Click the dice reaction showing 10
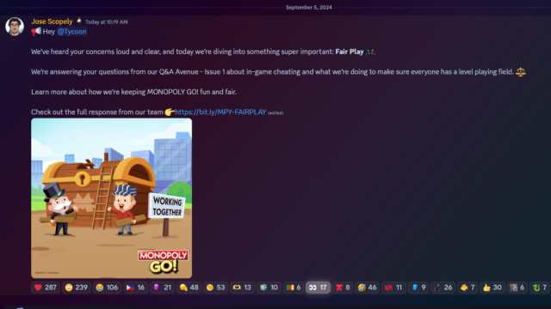This screenshot has height=309, width=551. point(269,288)
